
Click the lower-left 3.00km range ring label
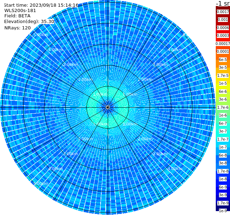point(70,154)
